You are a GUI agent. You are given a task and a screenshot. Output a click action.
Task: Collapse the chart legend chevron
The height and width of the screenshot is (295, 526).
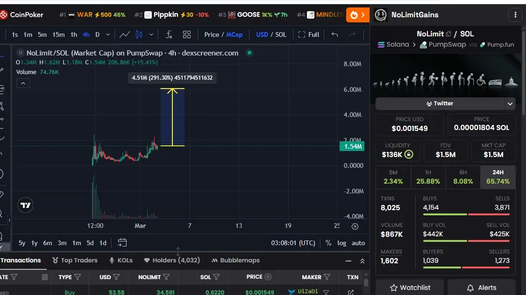pyautogui.click(x=23, y=83)
